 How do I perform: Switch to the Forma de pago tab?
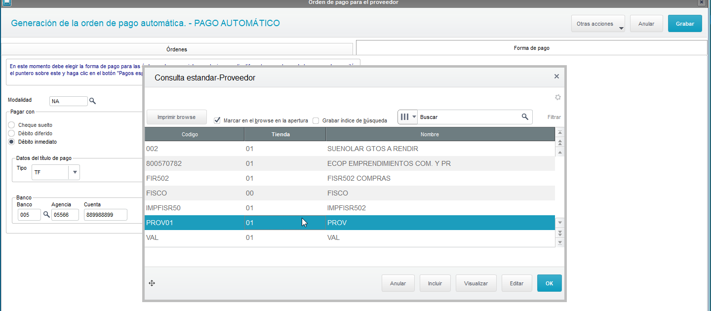tap(531, 48)
